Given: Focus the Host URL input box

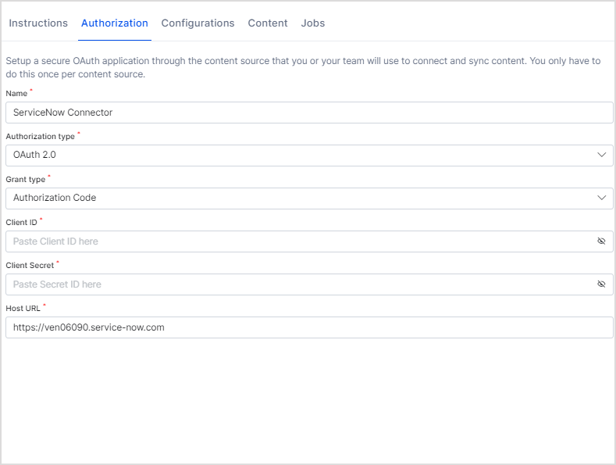Looking at the screenshot, I should point(308,327).
